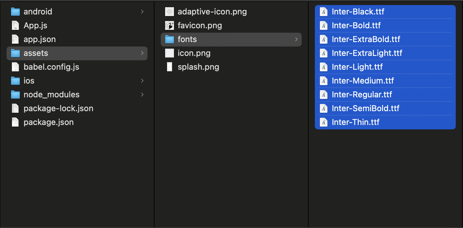This screenshot has height=228, width=463.
Task: Click the App.js JavaScript file icon
Action: (x=14, y=25)
